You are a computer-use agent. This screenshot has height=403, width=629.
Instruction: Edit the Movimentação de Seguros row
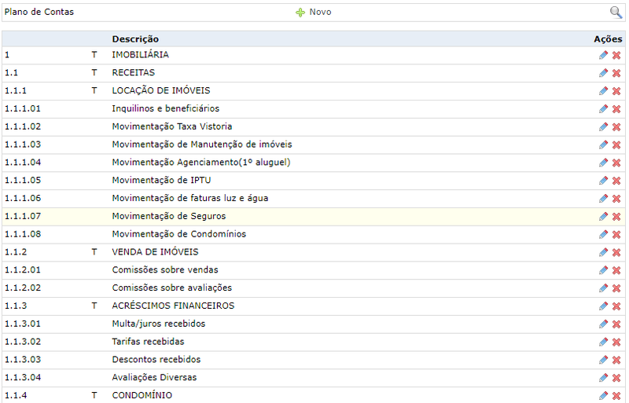pyautogui.click(x=603, y=217)
